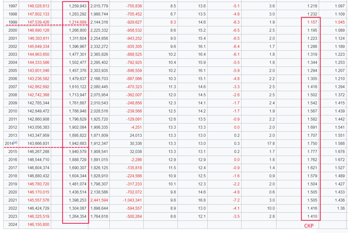This screenshot has height=233, width=348.
Task: Click the 10.0 value in the 2022 row
Action: pos(271,208)
